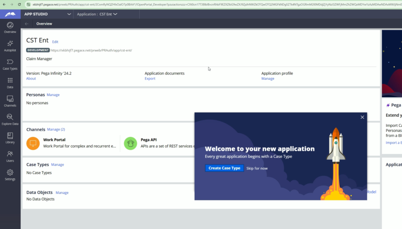The image size is (402, 229).
Task: Click the rocket illustration in popup
Action: 336,164
